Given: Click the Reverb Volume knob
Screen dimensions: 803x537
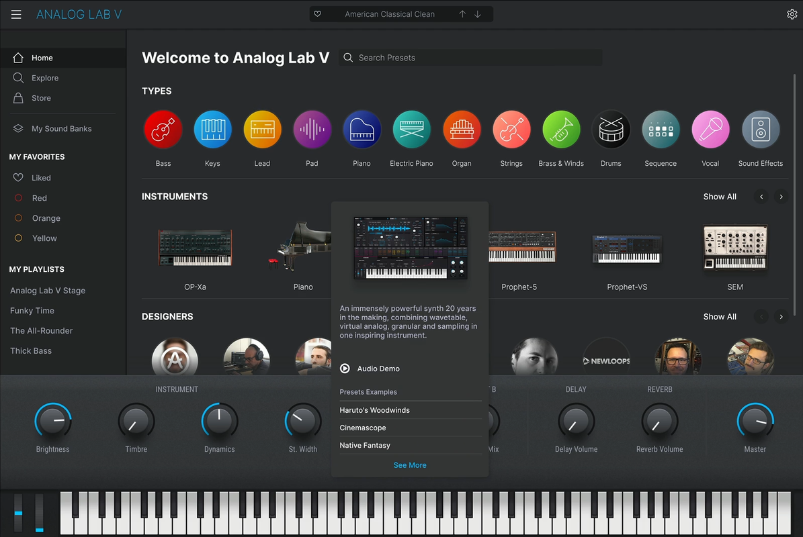Looking at the screenshot, I should [660, 421].
